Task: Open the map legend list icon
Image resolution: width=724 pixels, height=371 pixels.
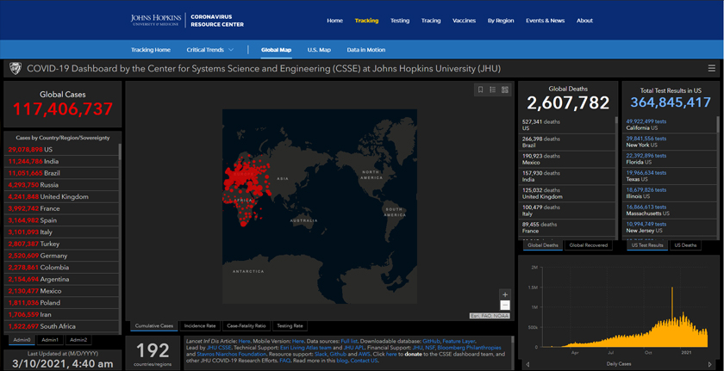Action: point(493,90)
